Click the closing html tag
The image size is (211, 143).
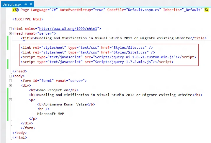19,137
